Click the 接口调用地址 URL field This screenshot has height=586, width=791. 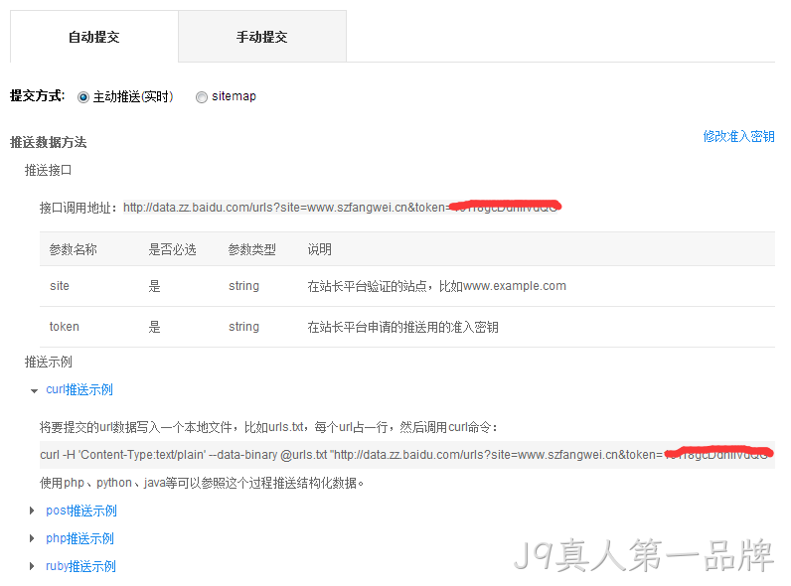(x=342, y=207)
